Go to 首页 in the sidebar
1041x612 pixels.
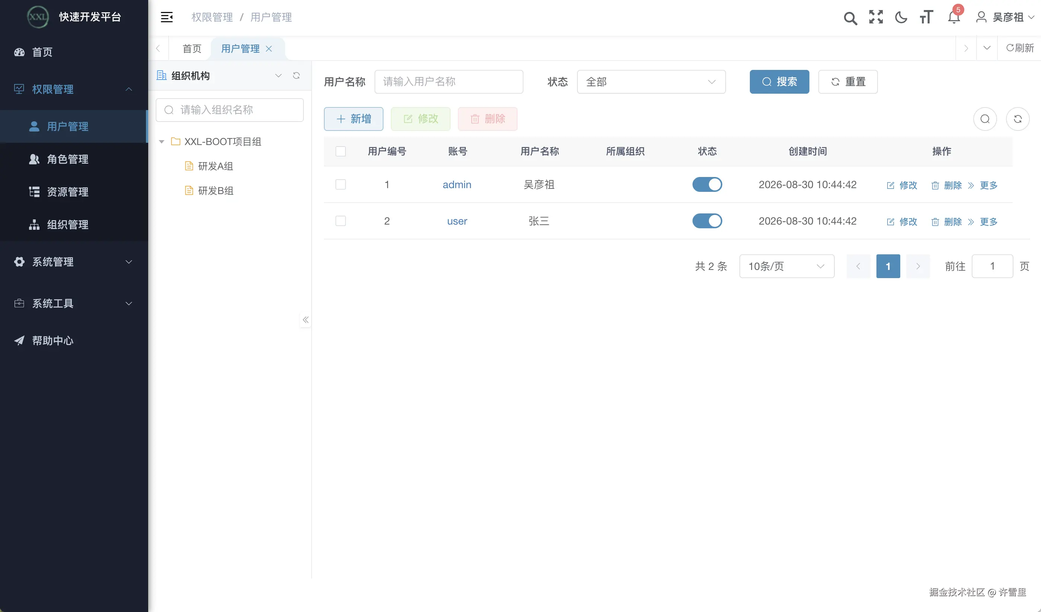point(74,52)
